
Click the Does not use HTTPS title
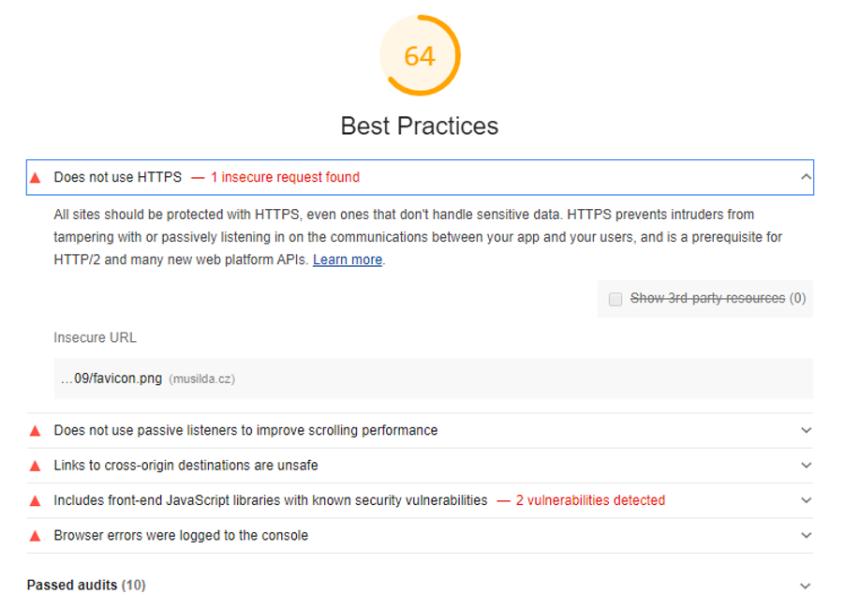(117, 177)
